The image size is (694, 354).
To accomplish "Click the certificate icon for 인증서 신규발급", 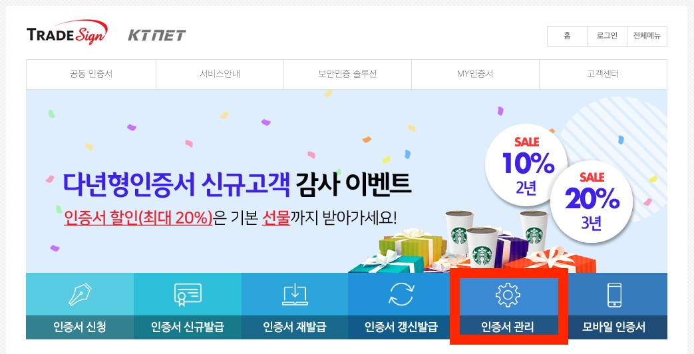I will 188,295.
